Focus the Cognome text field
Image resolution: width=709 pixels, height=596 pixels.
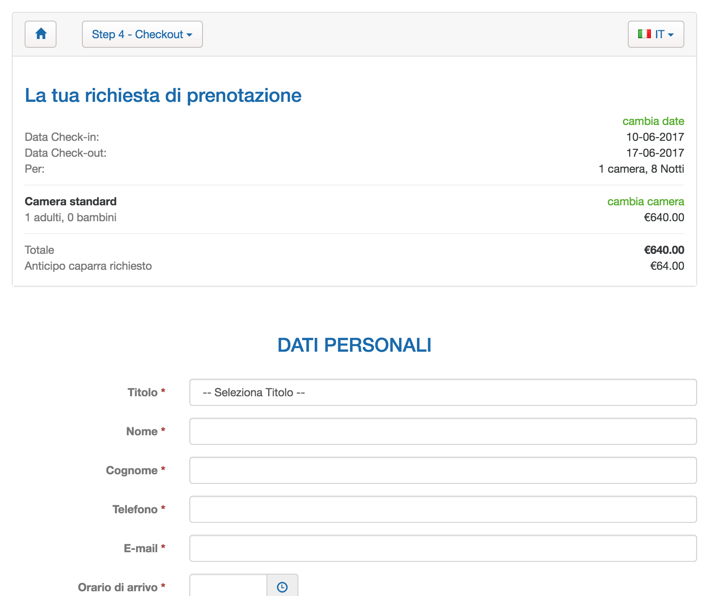coord(442,470)
